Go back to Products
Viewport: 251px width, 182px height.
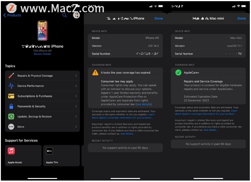[12, 15]
